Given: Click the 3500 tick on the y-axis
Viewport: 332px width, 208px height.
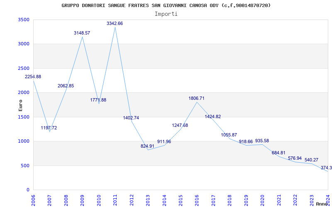Looking at the screenshot, I should tap(24, 20).
